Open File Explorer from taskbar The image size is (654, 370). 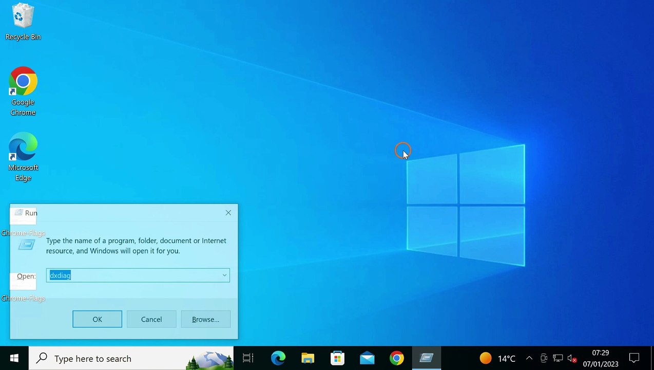click(307, 358)
